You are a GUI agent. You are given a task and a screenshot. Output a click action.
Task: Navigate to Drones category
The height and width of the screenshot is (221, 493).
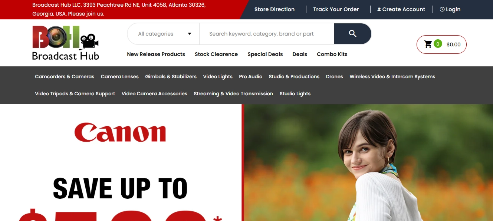(334, 76)
